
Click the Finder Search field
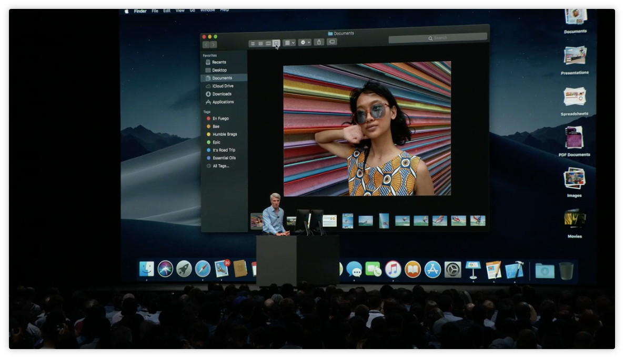click(x=438, y=38)
